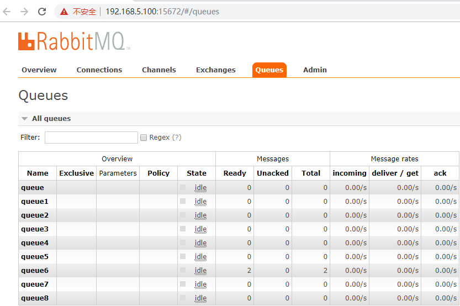The width and height of the screenshot is (460, 306).
Task: Click the state indicator square for queue3
Action: [x=183, y=229]
